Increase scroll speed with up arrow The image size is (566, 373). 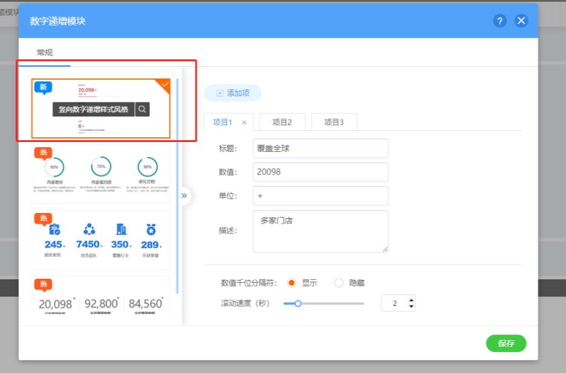pos(412,300)
